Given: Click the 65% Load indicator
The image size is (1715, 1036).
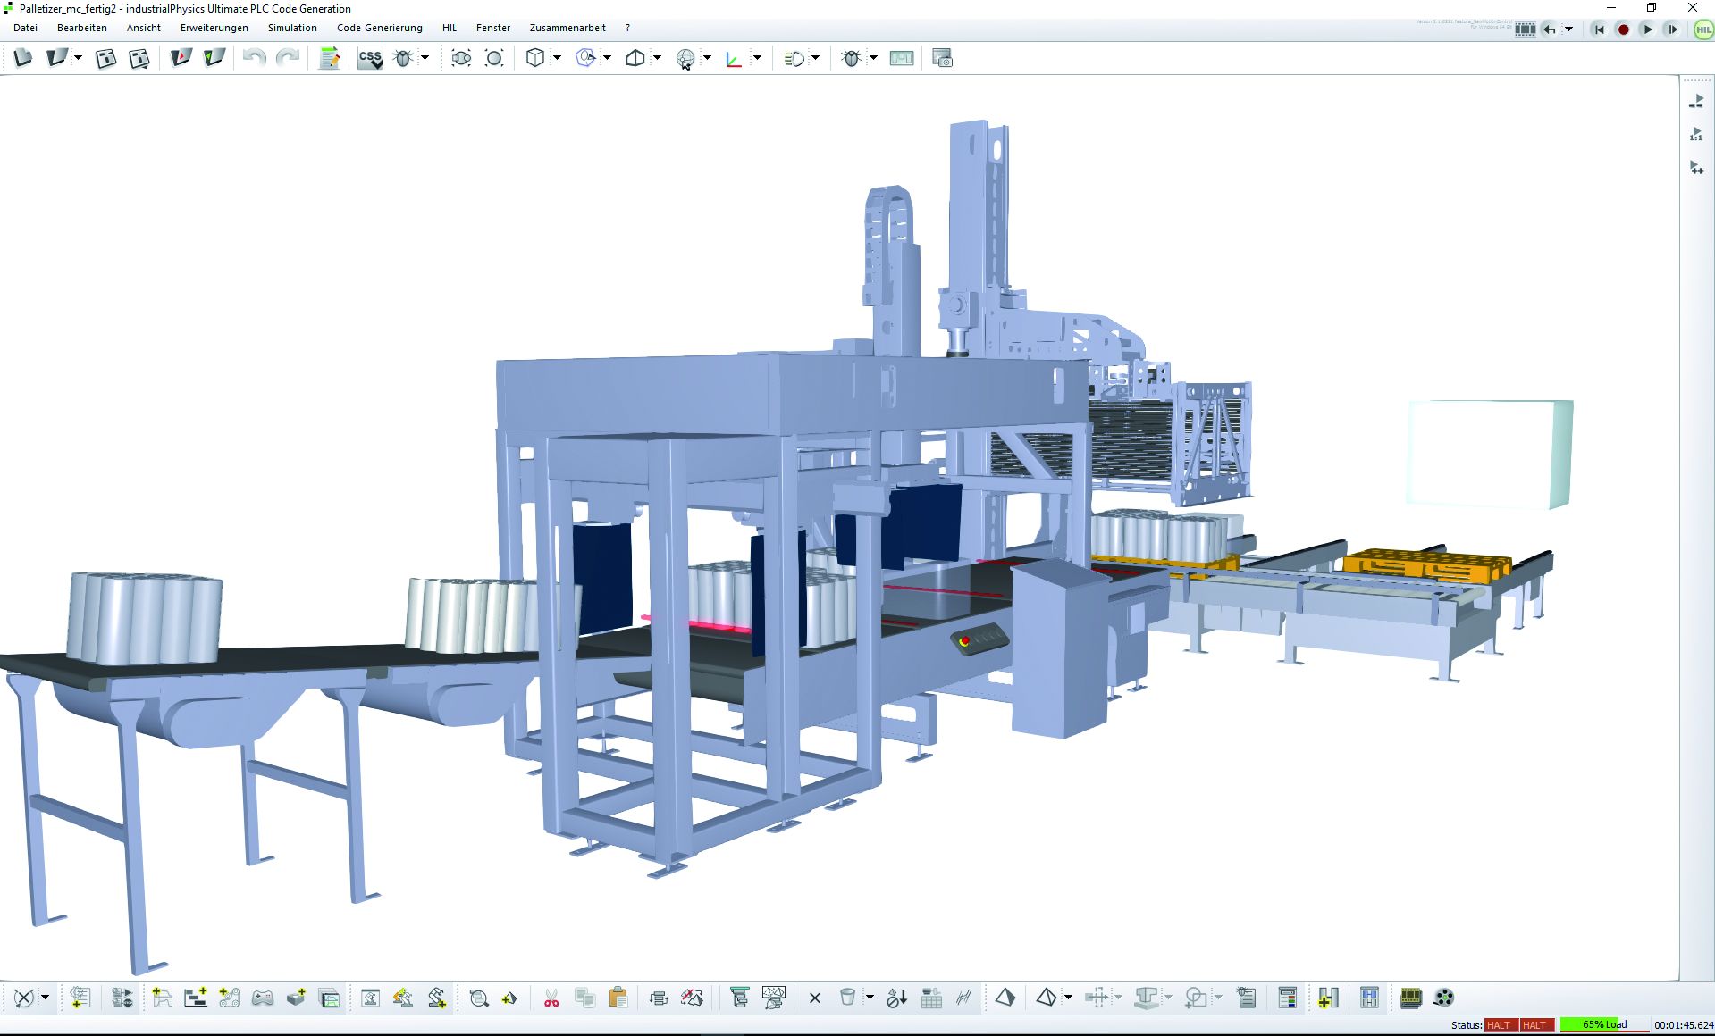Looking at the screenshot, I should pyautogui.click(x=1602, y=1024).
